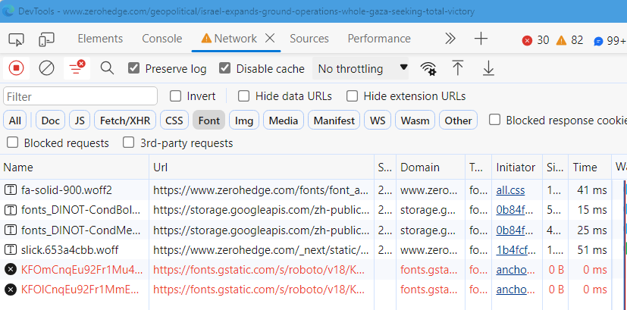Open the Performance tab
The height and width of the screenshot is (310, 627).
[x=379, y=39]
